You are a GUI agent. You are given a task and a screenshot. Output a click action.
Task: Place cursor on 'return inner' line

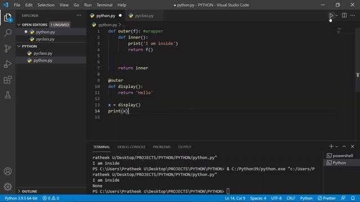133,68
